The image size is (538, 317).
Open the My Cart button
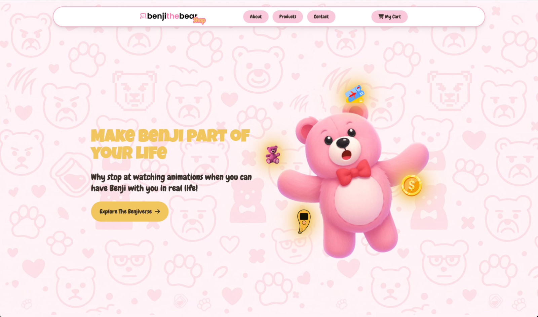point(389,17)
